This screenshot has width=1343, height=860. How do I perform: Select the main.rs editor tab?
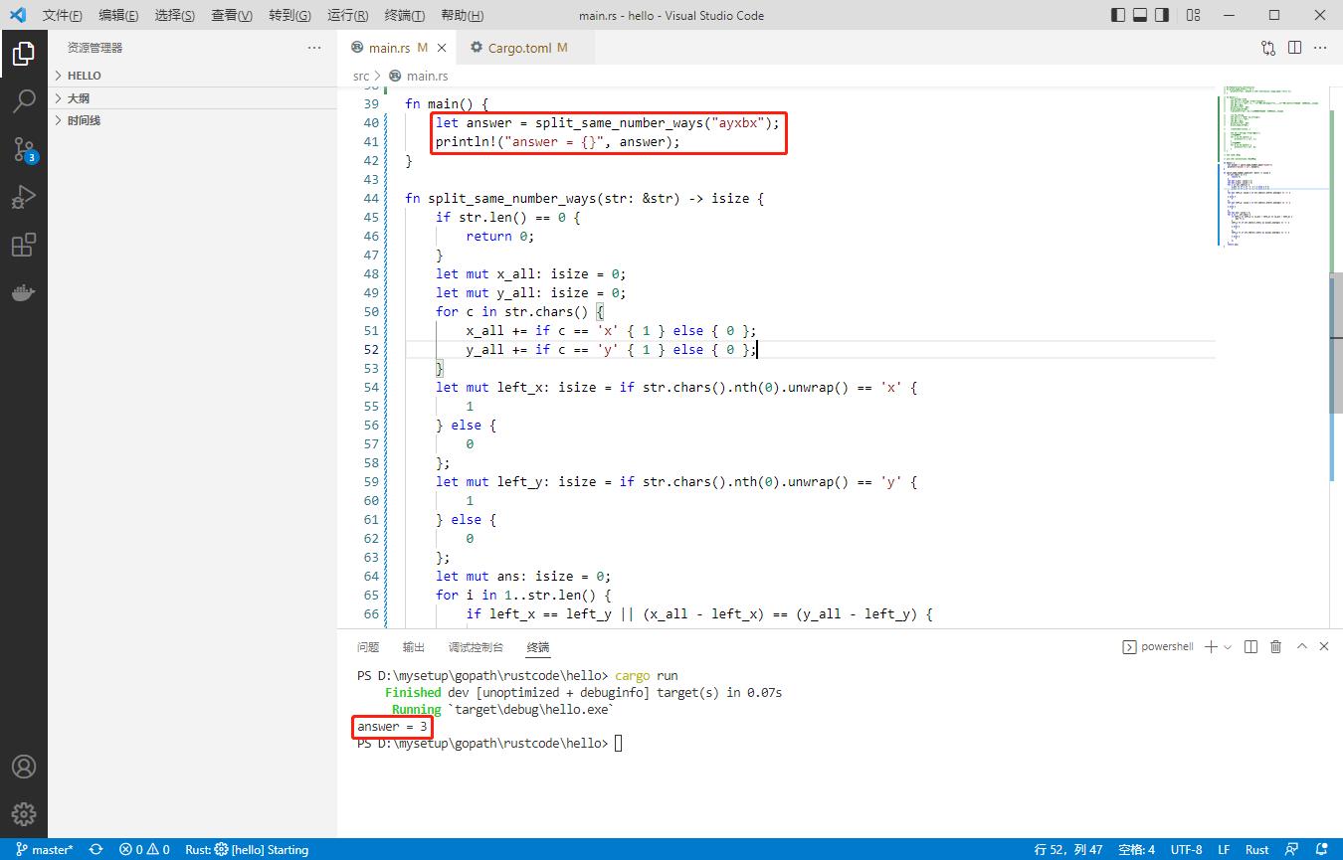pyautogui.click(x=397, y=48)
